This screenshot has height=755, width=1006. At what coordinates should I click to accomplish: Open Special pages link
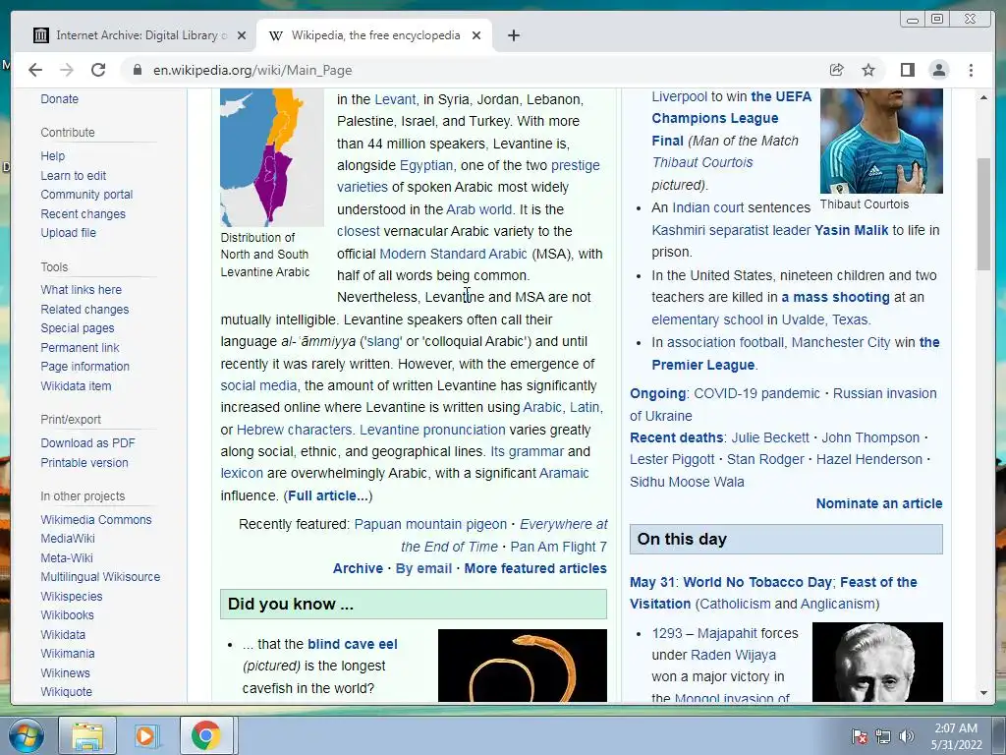pyautogui.click(x=77, y=328)
